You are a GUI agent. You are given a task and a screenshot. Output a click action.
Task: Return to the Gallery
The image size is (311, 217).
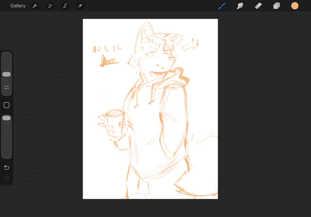coord(18,6)
